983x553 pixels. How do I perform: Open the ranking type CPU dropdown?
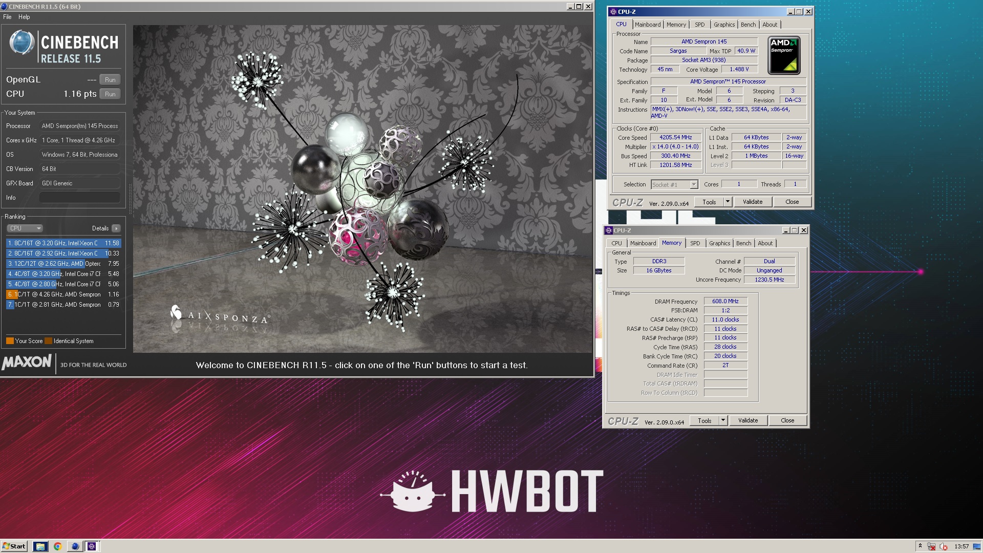[25, 228]
